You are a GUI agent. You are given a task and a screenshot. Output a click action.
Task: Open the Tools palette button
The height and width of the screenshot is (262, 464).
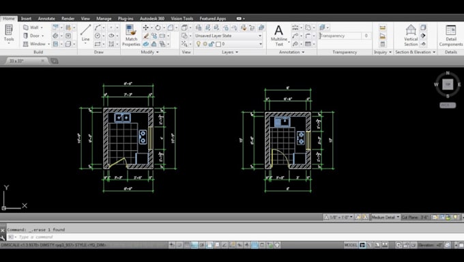9,34
